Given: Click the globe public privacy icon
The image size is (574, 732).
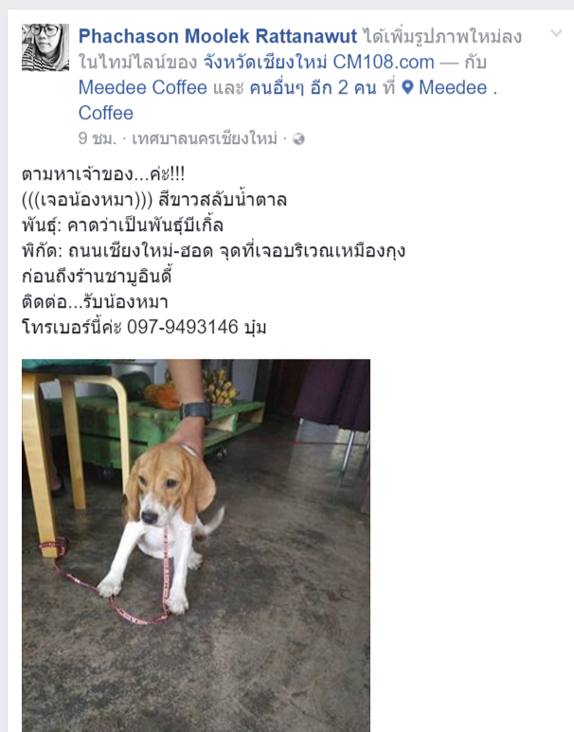Looking at the screenshot, I should [298, 138].
